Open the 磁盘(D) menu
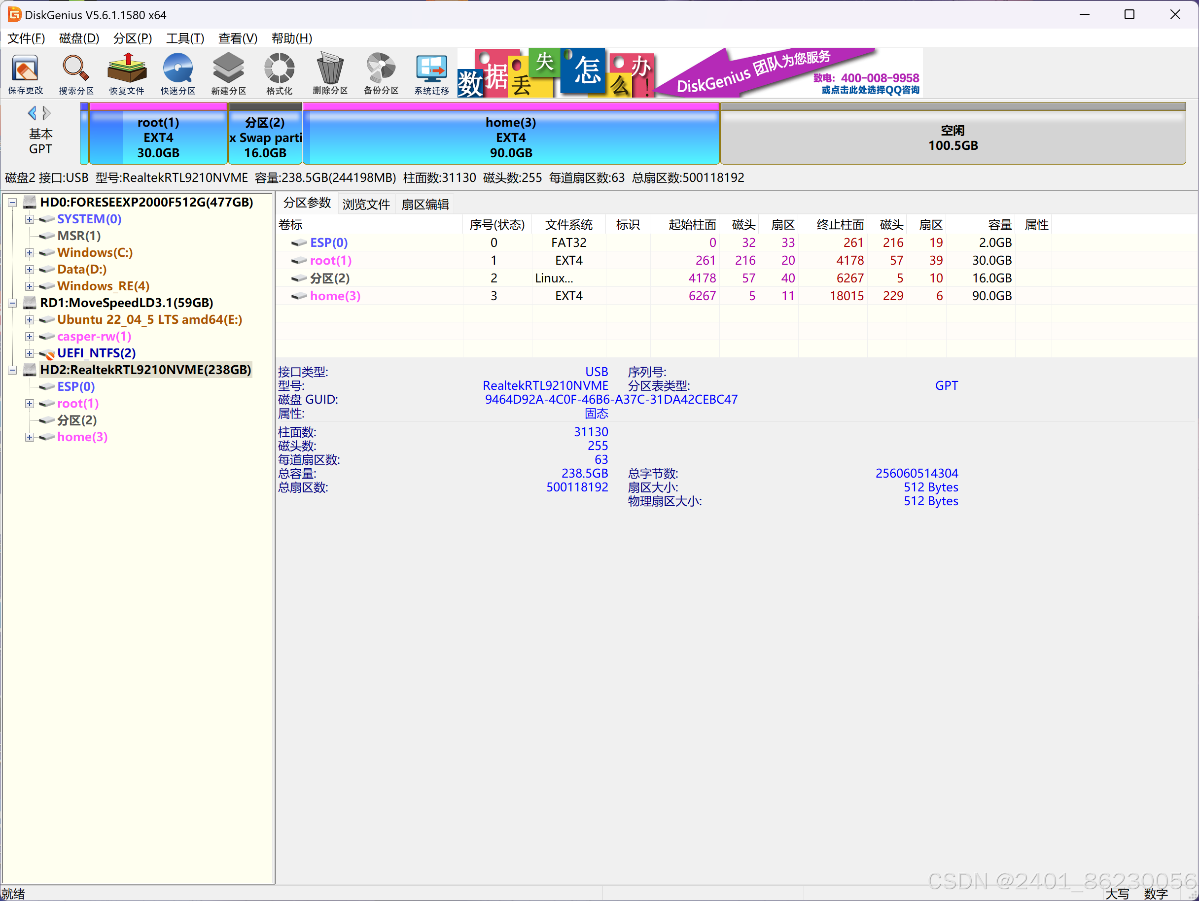Viewport: 1199px width, 901px height. pyautogui.click(x=79, y=38)
